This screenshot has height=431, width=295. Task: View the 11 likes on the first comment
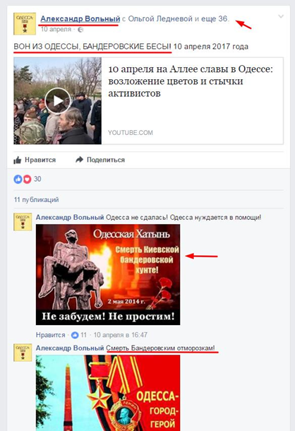79,335
